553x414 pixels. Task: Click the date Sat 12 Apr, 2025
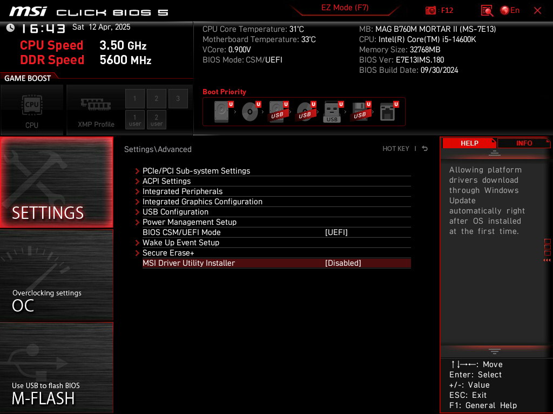(x=101, y=27)
